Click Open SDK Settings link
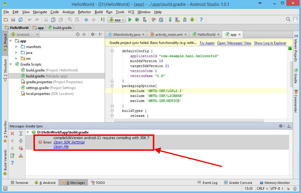Screen dimensions: 301x193 coord(69,142)
